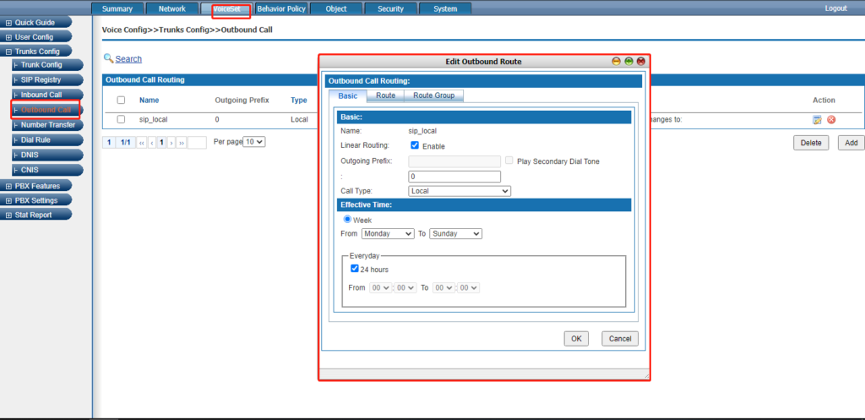This screenshot has height=420, width=865.
Task: Click the Delete button
Action: tap(811, 143)
